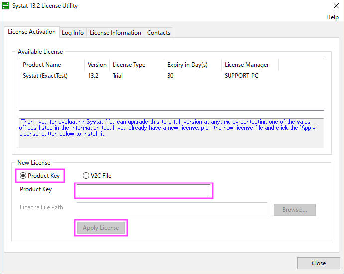Click the blue evaluation message text

tap(167, 128)
